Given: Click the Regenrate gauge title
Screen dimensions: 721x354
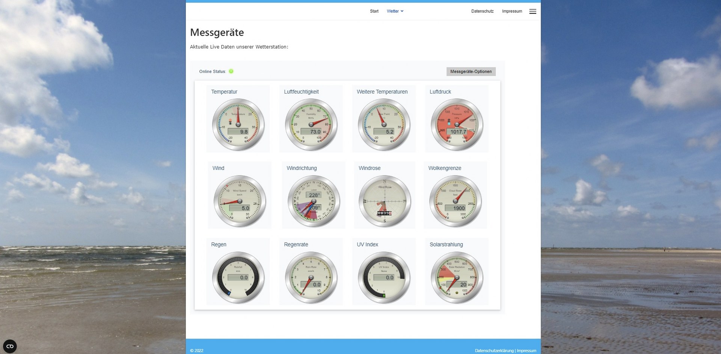Looking at the screenshot, I should click(296, 244).
